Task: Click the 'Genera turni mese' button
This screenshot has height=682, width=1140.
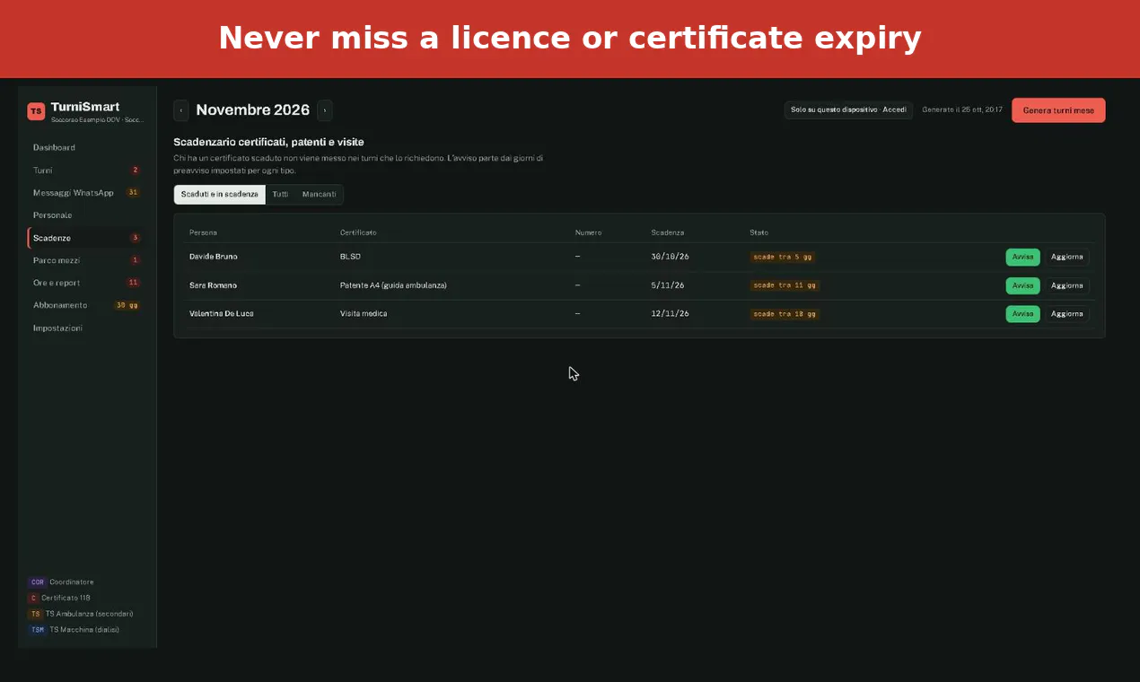Action: pos(1058,110)
